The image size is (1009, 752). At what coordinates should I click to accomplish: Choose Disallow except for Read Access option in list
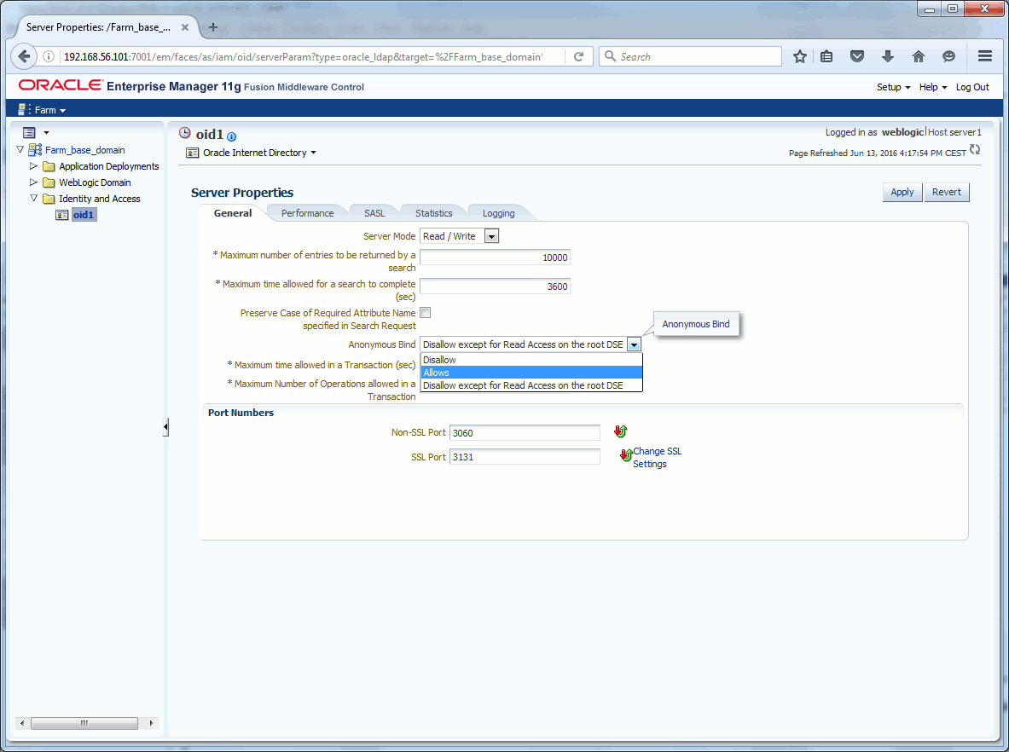tap(531, 385)
